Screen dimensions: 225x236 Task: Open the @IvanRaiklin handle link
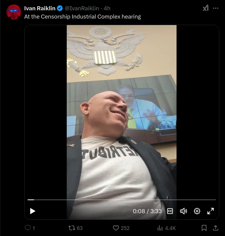pyautogui.click(x=82, y=8)
